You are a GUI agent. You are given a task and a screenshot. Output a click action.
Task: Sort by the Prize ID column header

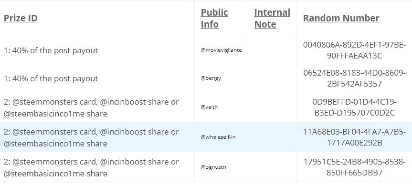tap(21, 18)
